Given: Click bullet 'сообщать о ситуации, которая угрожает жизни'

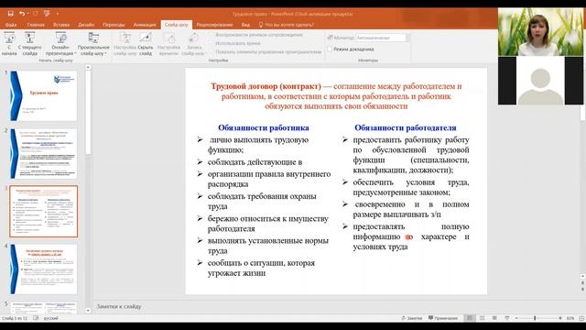Looking at the screenshot, I should click(261, 268).
